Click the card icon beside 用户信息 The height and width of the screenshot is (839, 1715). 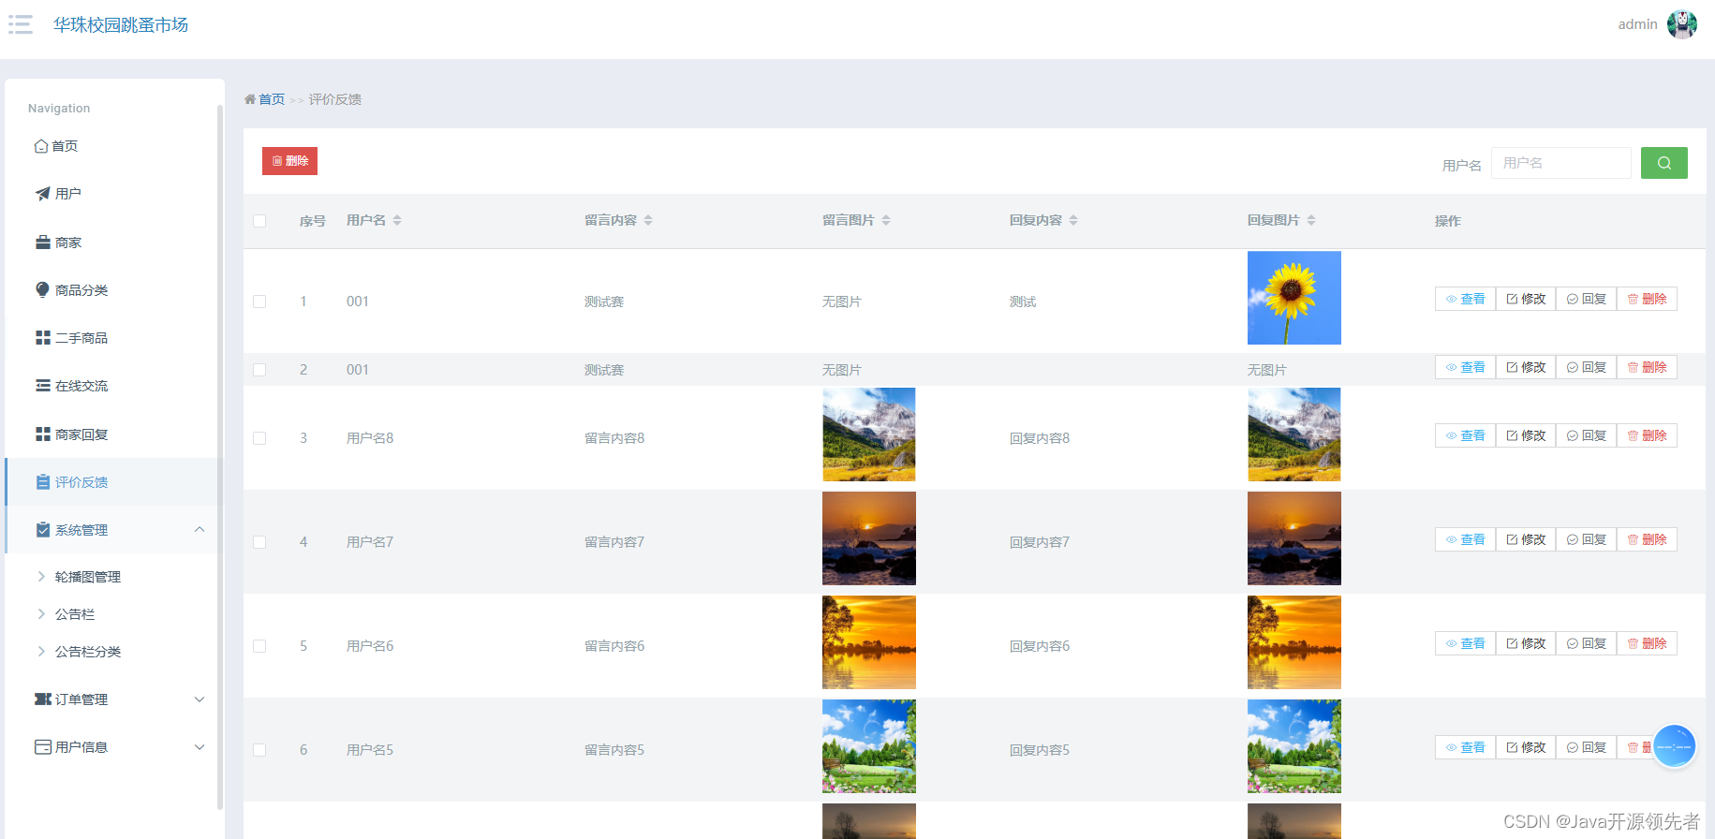click(43, 747)
